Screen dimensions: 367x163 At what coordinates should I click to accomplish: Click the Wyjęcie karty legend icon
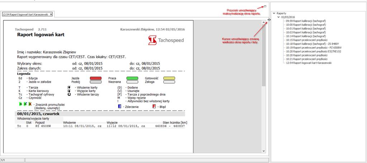click(x=69, y=91)
